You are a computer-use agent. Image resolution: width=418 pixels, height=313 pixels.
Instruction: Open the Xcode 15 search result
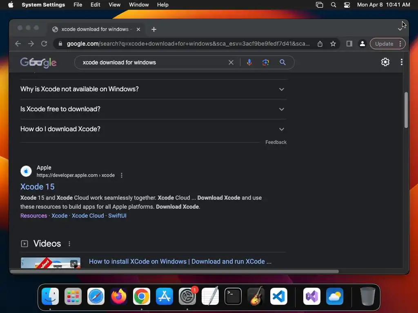coord(37,187)
